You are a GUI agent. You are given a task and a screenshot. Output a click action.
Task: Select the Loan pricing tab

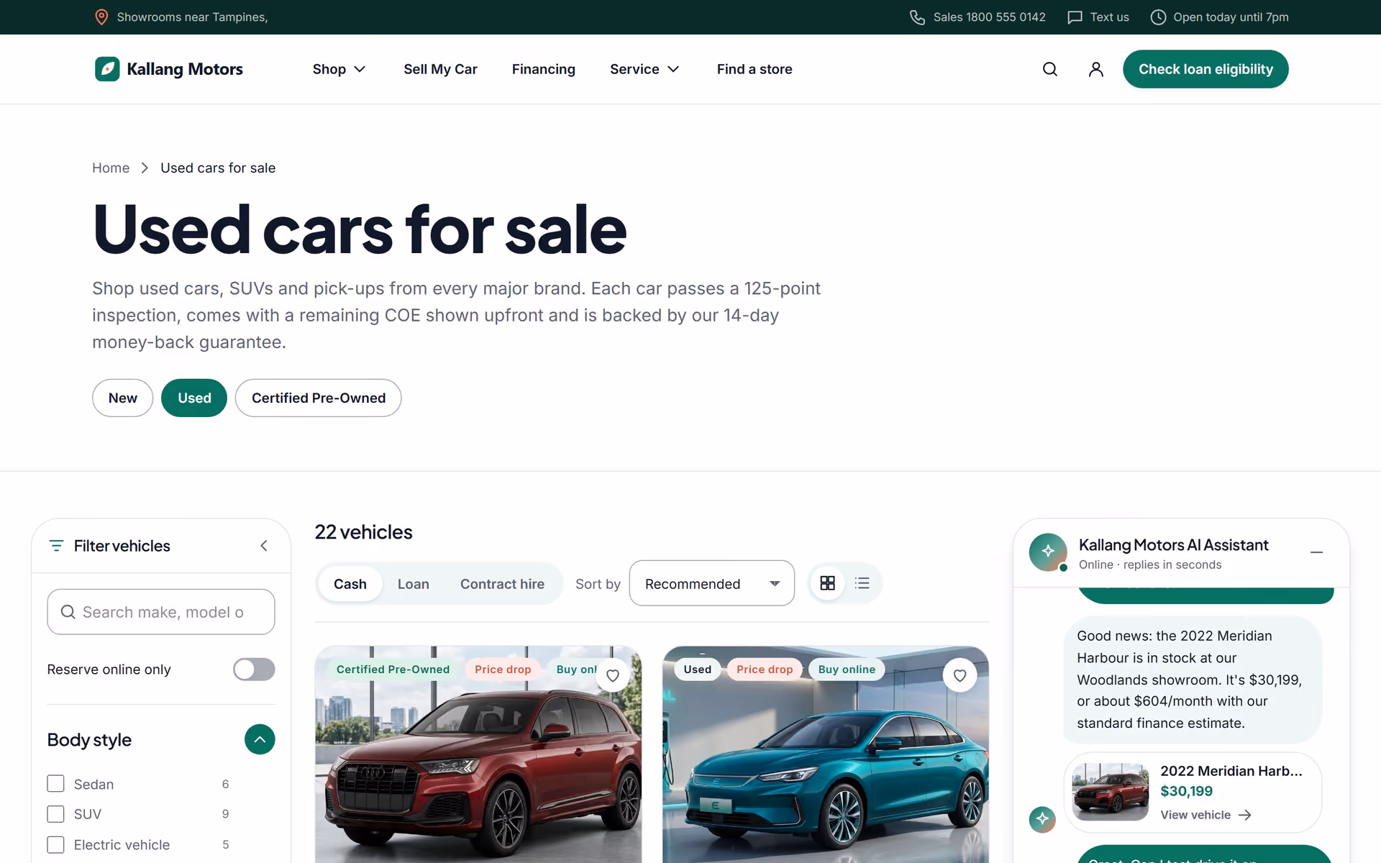pos(414,584)
